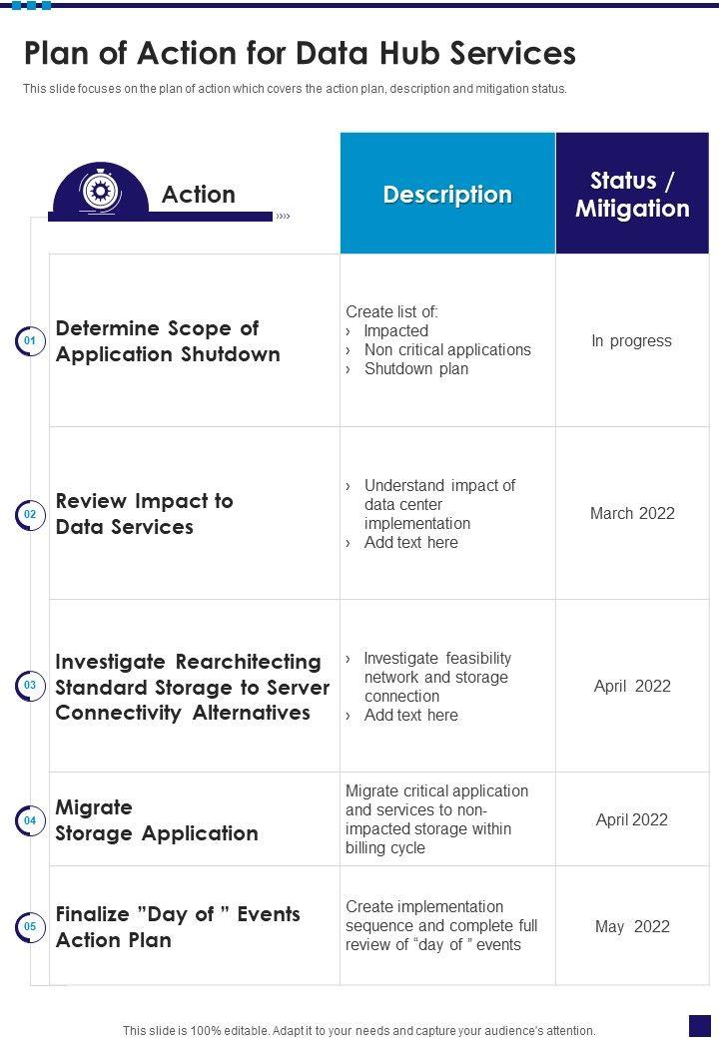The width and height of the screenshot is (719, 1038).
Task: Click the gear stopwatch Action icon
Action: pos(100,190)
